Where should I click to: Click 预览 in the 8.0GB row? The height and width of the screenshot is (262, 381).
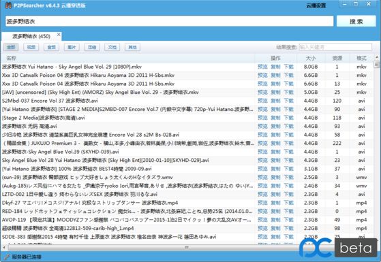(262, 67)
